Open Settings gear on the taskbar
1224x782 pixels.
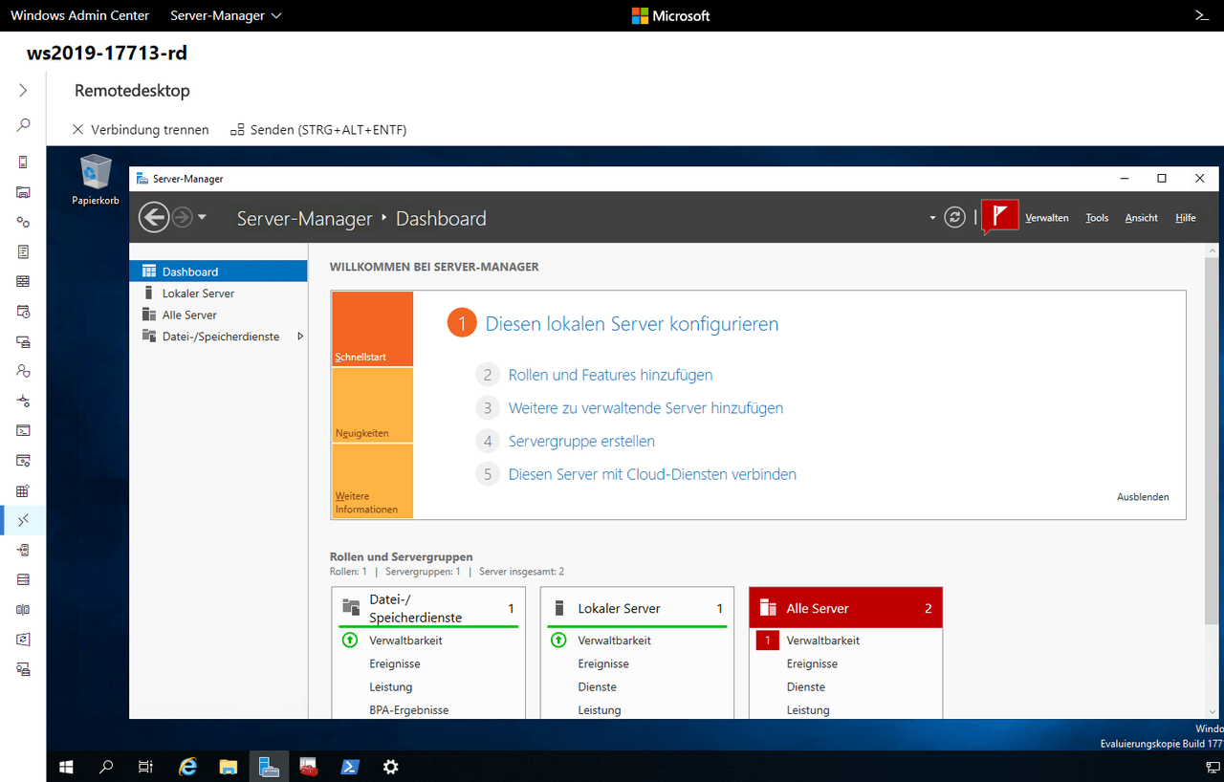[390, 766]
